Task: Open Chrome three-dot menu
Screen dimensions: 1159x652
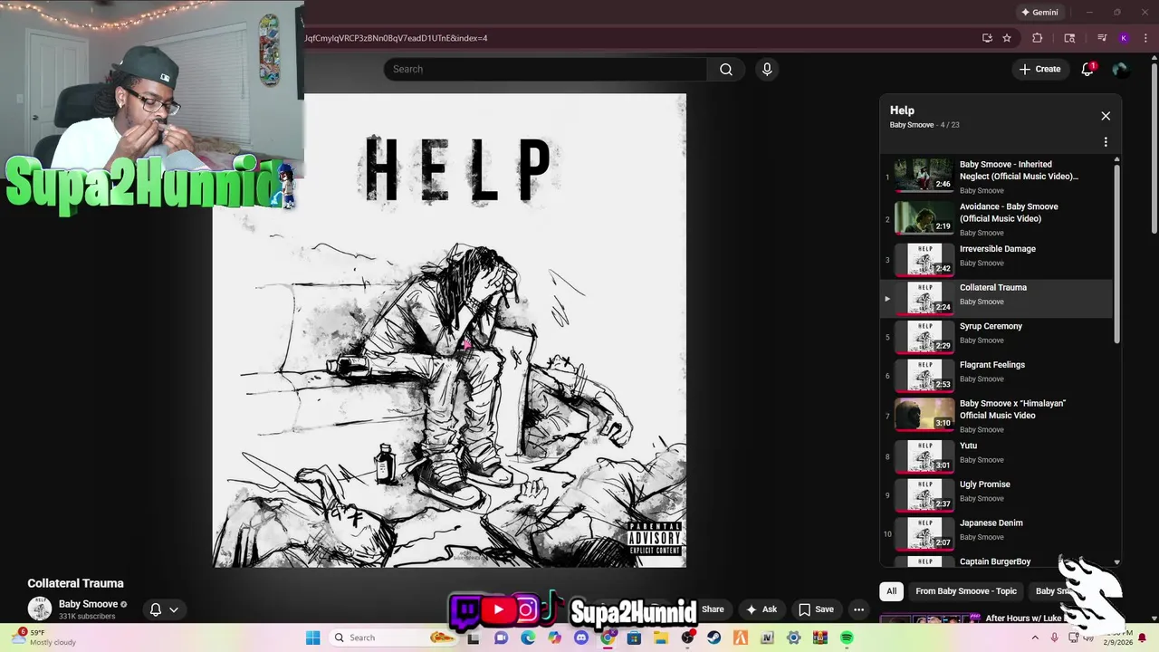Action: point(1146,38)
